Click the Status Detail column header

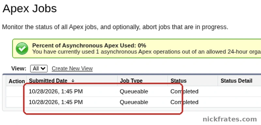point(236,81)
